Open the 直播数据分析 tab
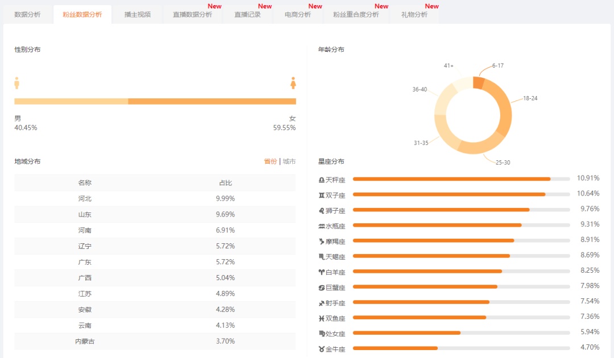 coord(192,14)
